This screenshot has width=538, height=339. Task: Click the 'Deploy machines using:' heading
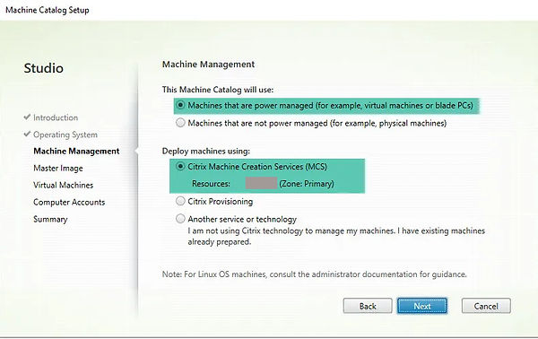[x=206, y=151]
